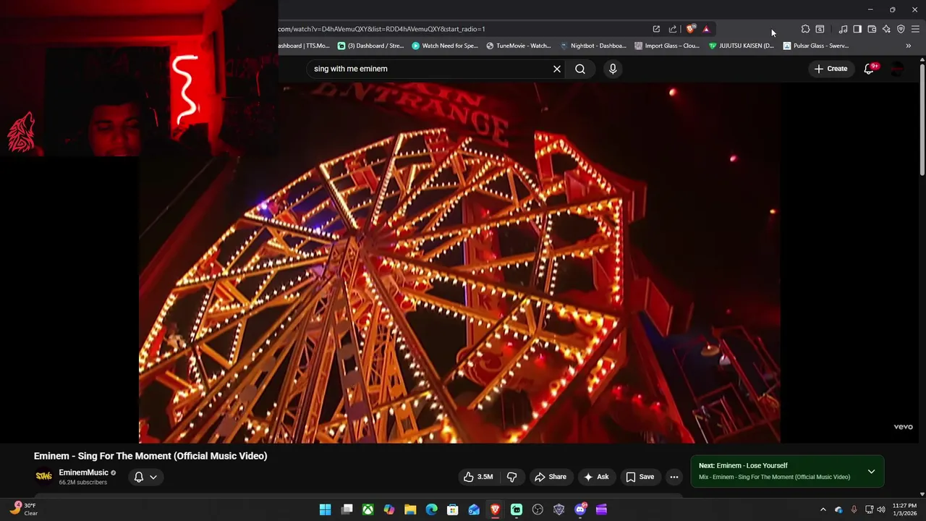Open Outlook on the taskbar
This screenshot has height=521, width=926.
(x=474, y=509)
